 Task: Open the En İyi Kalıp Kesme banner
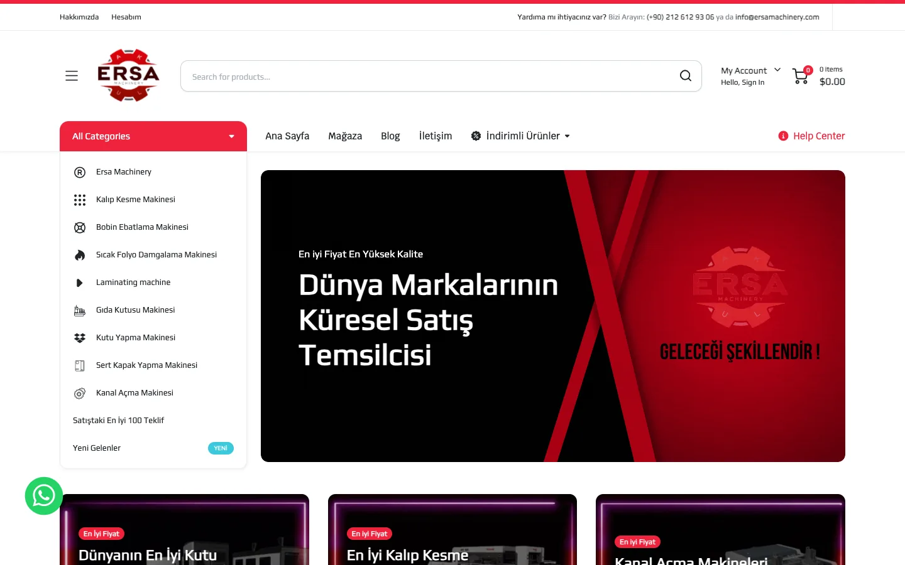coord(452,530)
